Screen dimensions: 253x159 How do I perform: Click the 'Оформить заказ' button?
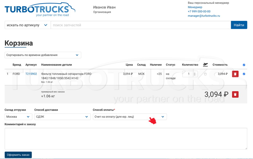coord(18,155)
